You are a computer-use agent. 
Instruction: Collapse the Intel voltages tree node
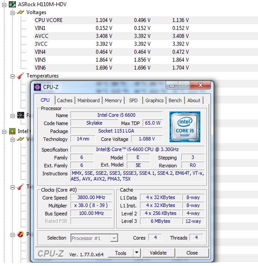pyautogui.click(x=12, y=140)
